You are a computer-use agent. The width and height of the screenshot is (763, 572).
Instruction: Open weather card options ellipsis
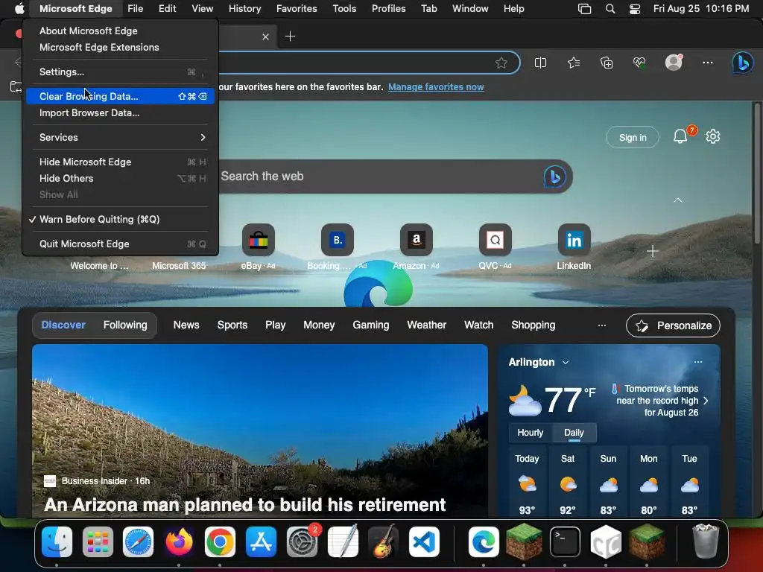point(697,362)
